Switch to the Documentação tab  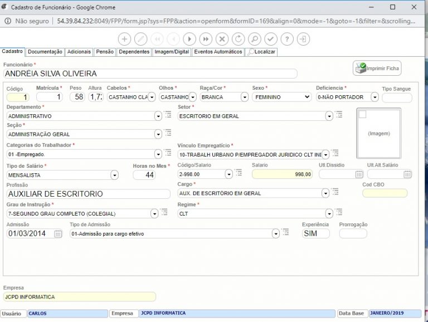tap(45, 52)
